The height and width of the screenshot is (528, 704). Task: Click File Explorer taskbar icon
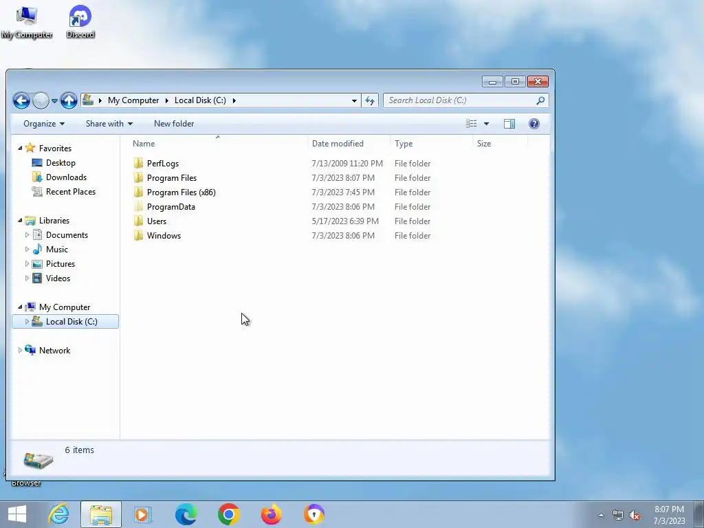pyautogui.click(x=101, y=514)
